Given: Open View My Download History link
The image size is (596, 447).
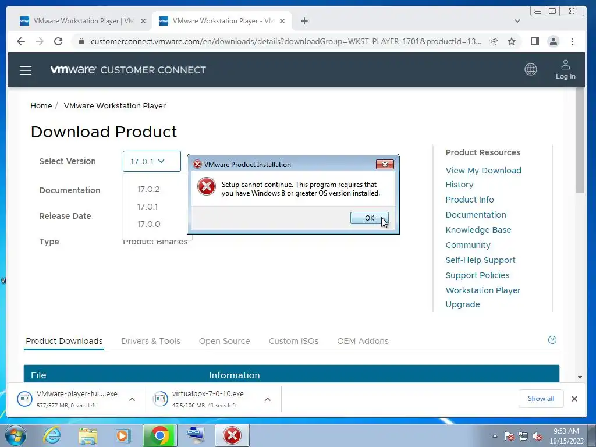Looking at the screenshot, I should coord(483,178).
